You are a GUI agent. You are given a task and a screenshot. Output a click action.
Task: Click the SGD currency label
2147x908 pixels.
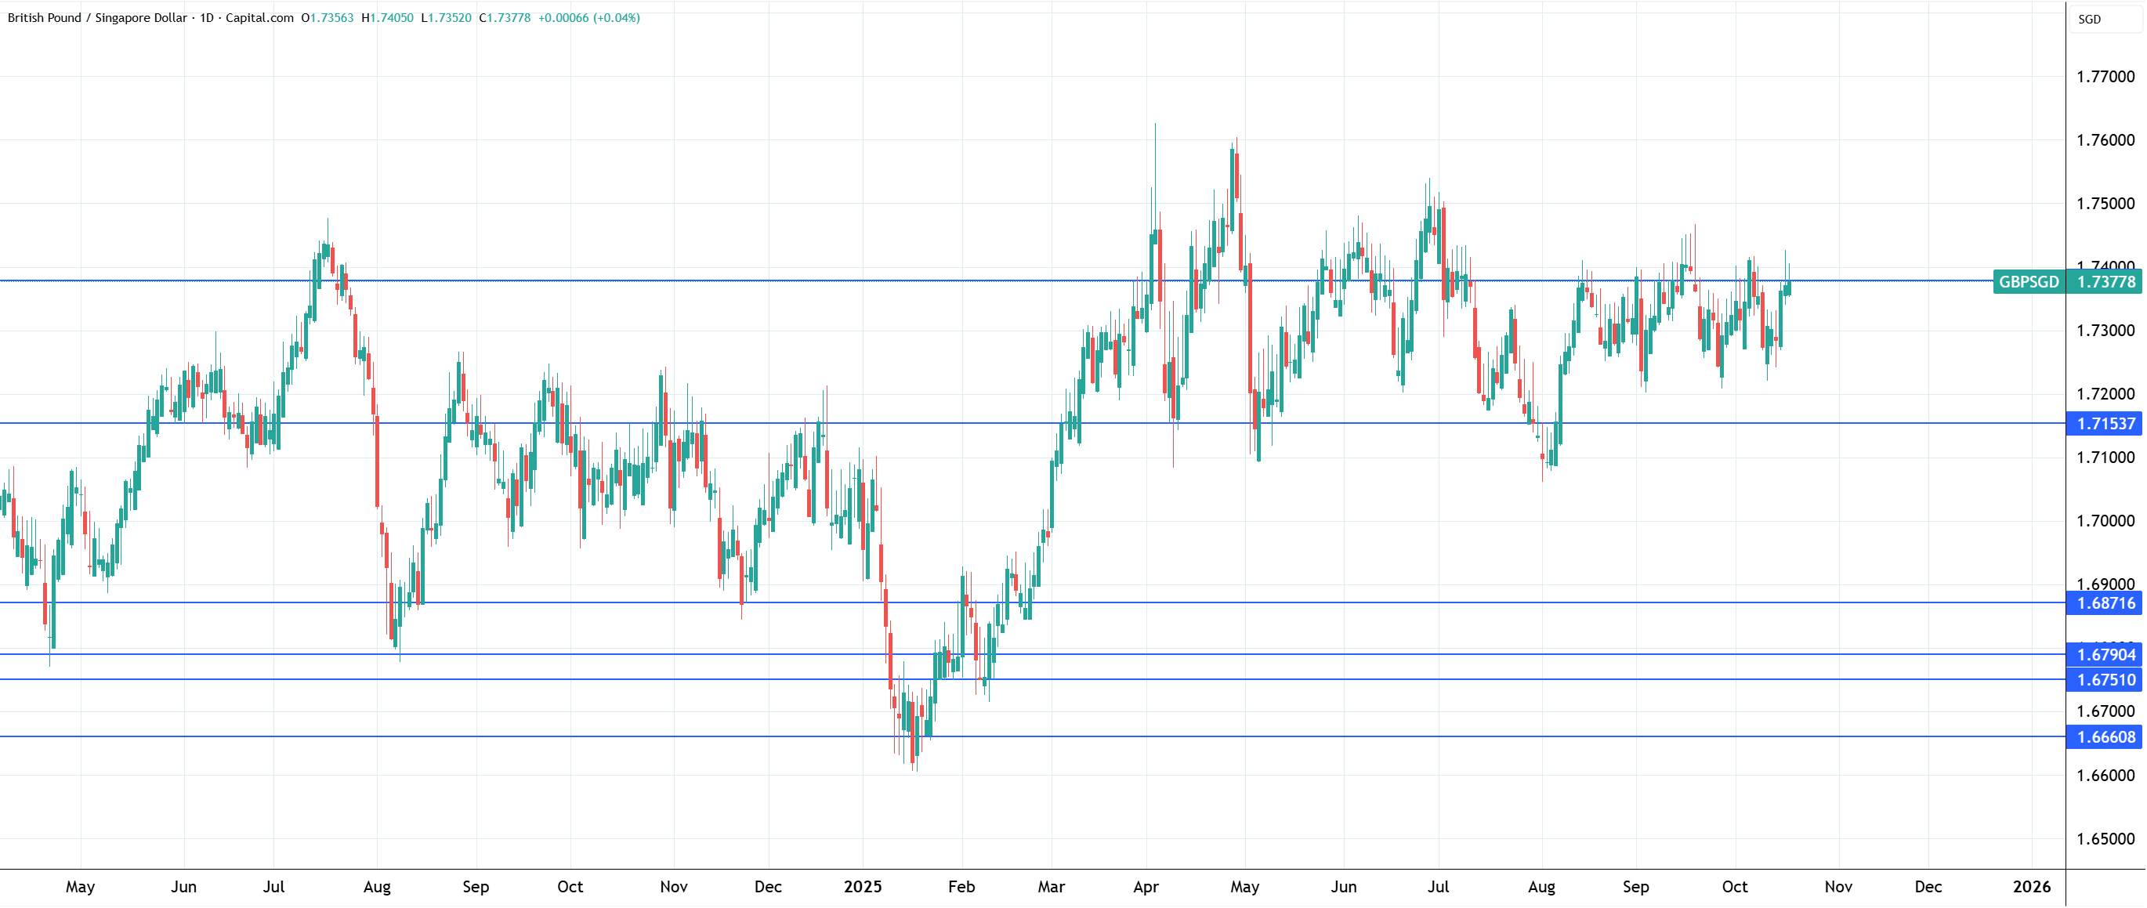(2089, 19)
